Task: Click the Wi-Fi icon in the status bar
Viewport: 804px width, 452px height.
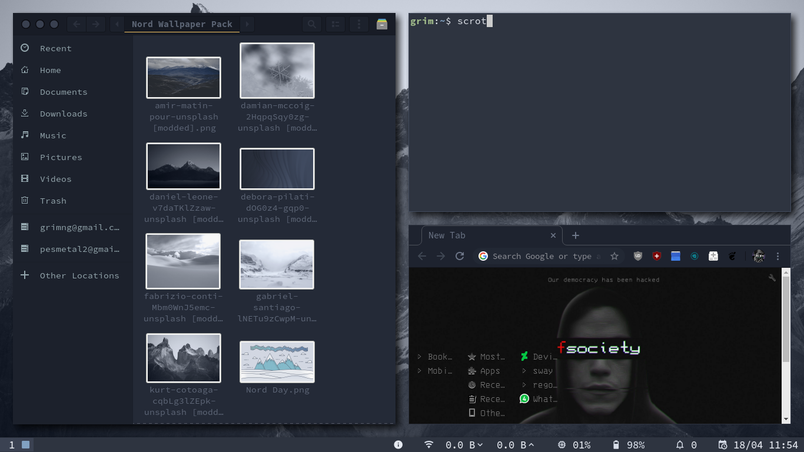Action: (428, 445)
